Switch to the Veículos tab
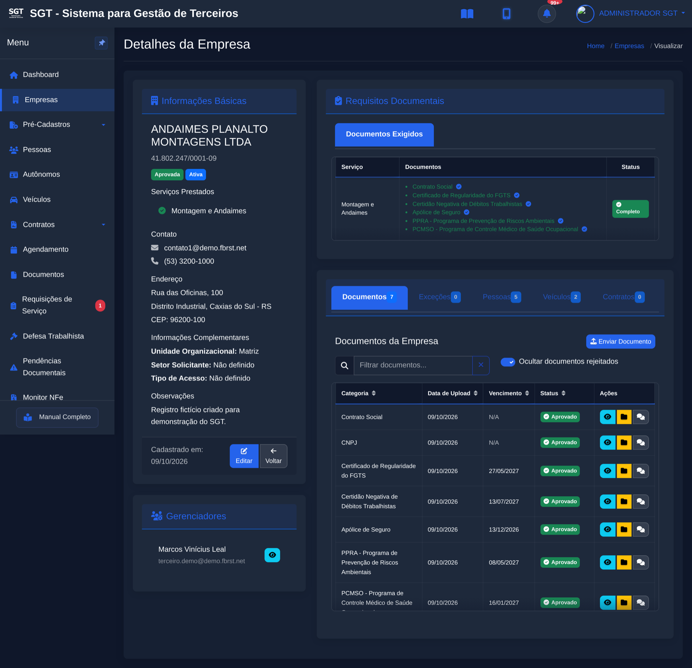The width and height of the screenshot is (692, 668). (561, 297)
